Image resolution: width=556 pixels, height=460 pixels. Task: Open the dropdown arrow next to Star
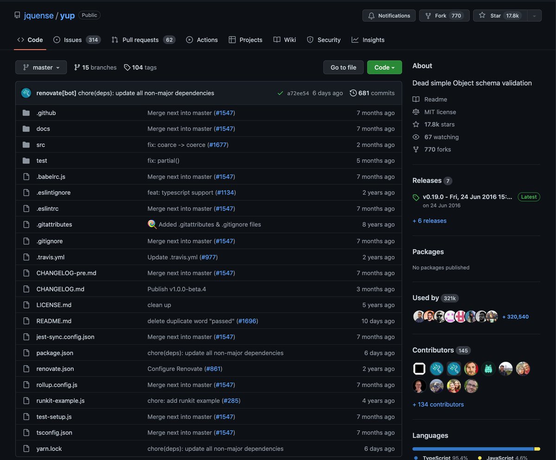pyautogui.click(x=534, y=16)
